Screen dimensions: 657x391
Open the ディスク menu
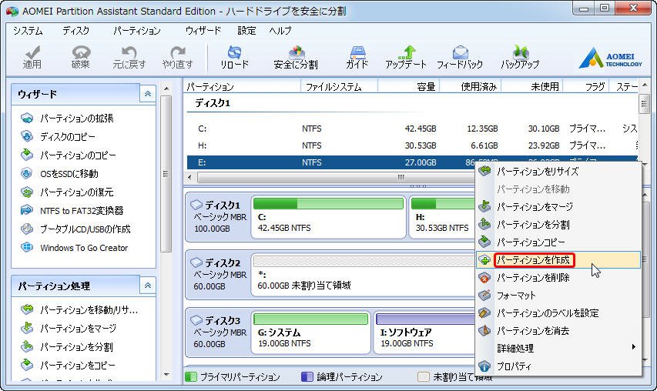tap(75, 31)
